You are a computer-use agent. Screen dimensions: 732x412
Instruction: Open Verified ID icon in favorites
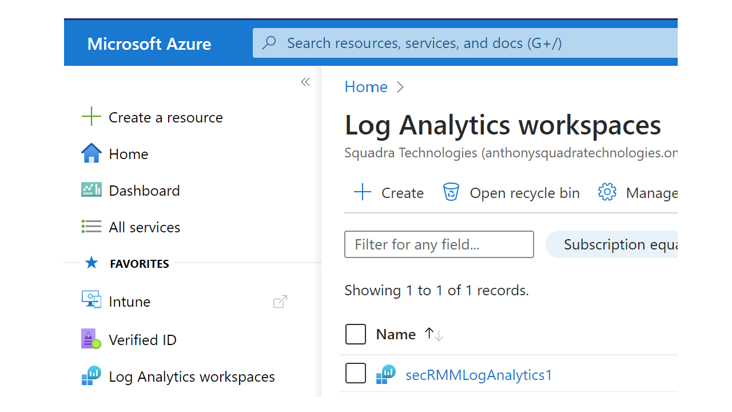91,339
